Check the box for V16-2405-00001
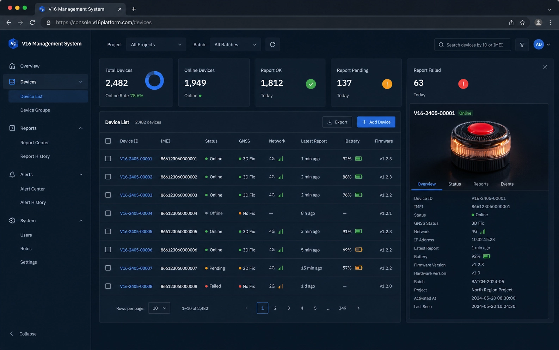The image size is (559, 350). point(108,159)
